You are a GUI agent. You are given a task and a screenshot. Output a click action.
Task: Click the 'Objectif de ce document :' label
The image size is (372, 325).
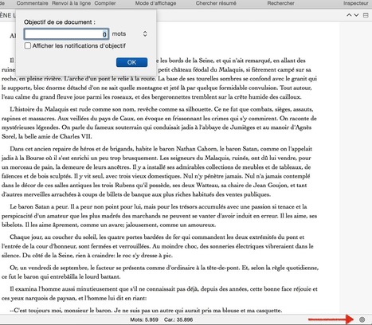(60, 22)
